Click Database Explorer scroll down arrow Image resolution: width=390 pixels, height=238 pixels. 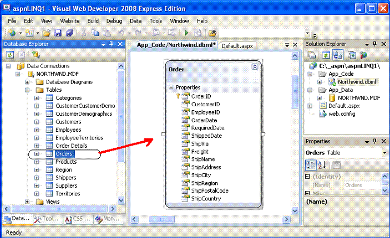click(x=121, y=200)
